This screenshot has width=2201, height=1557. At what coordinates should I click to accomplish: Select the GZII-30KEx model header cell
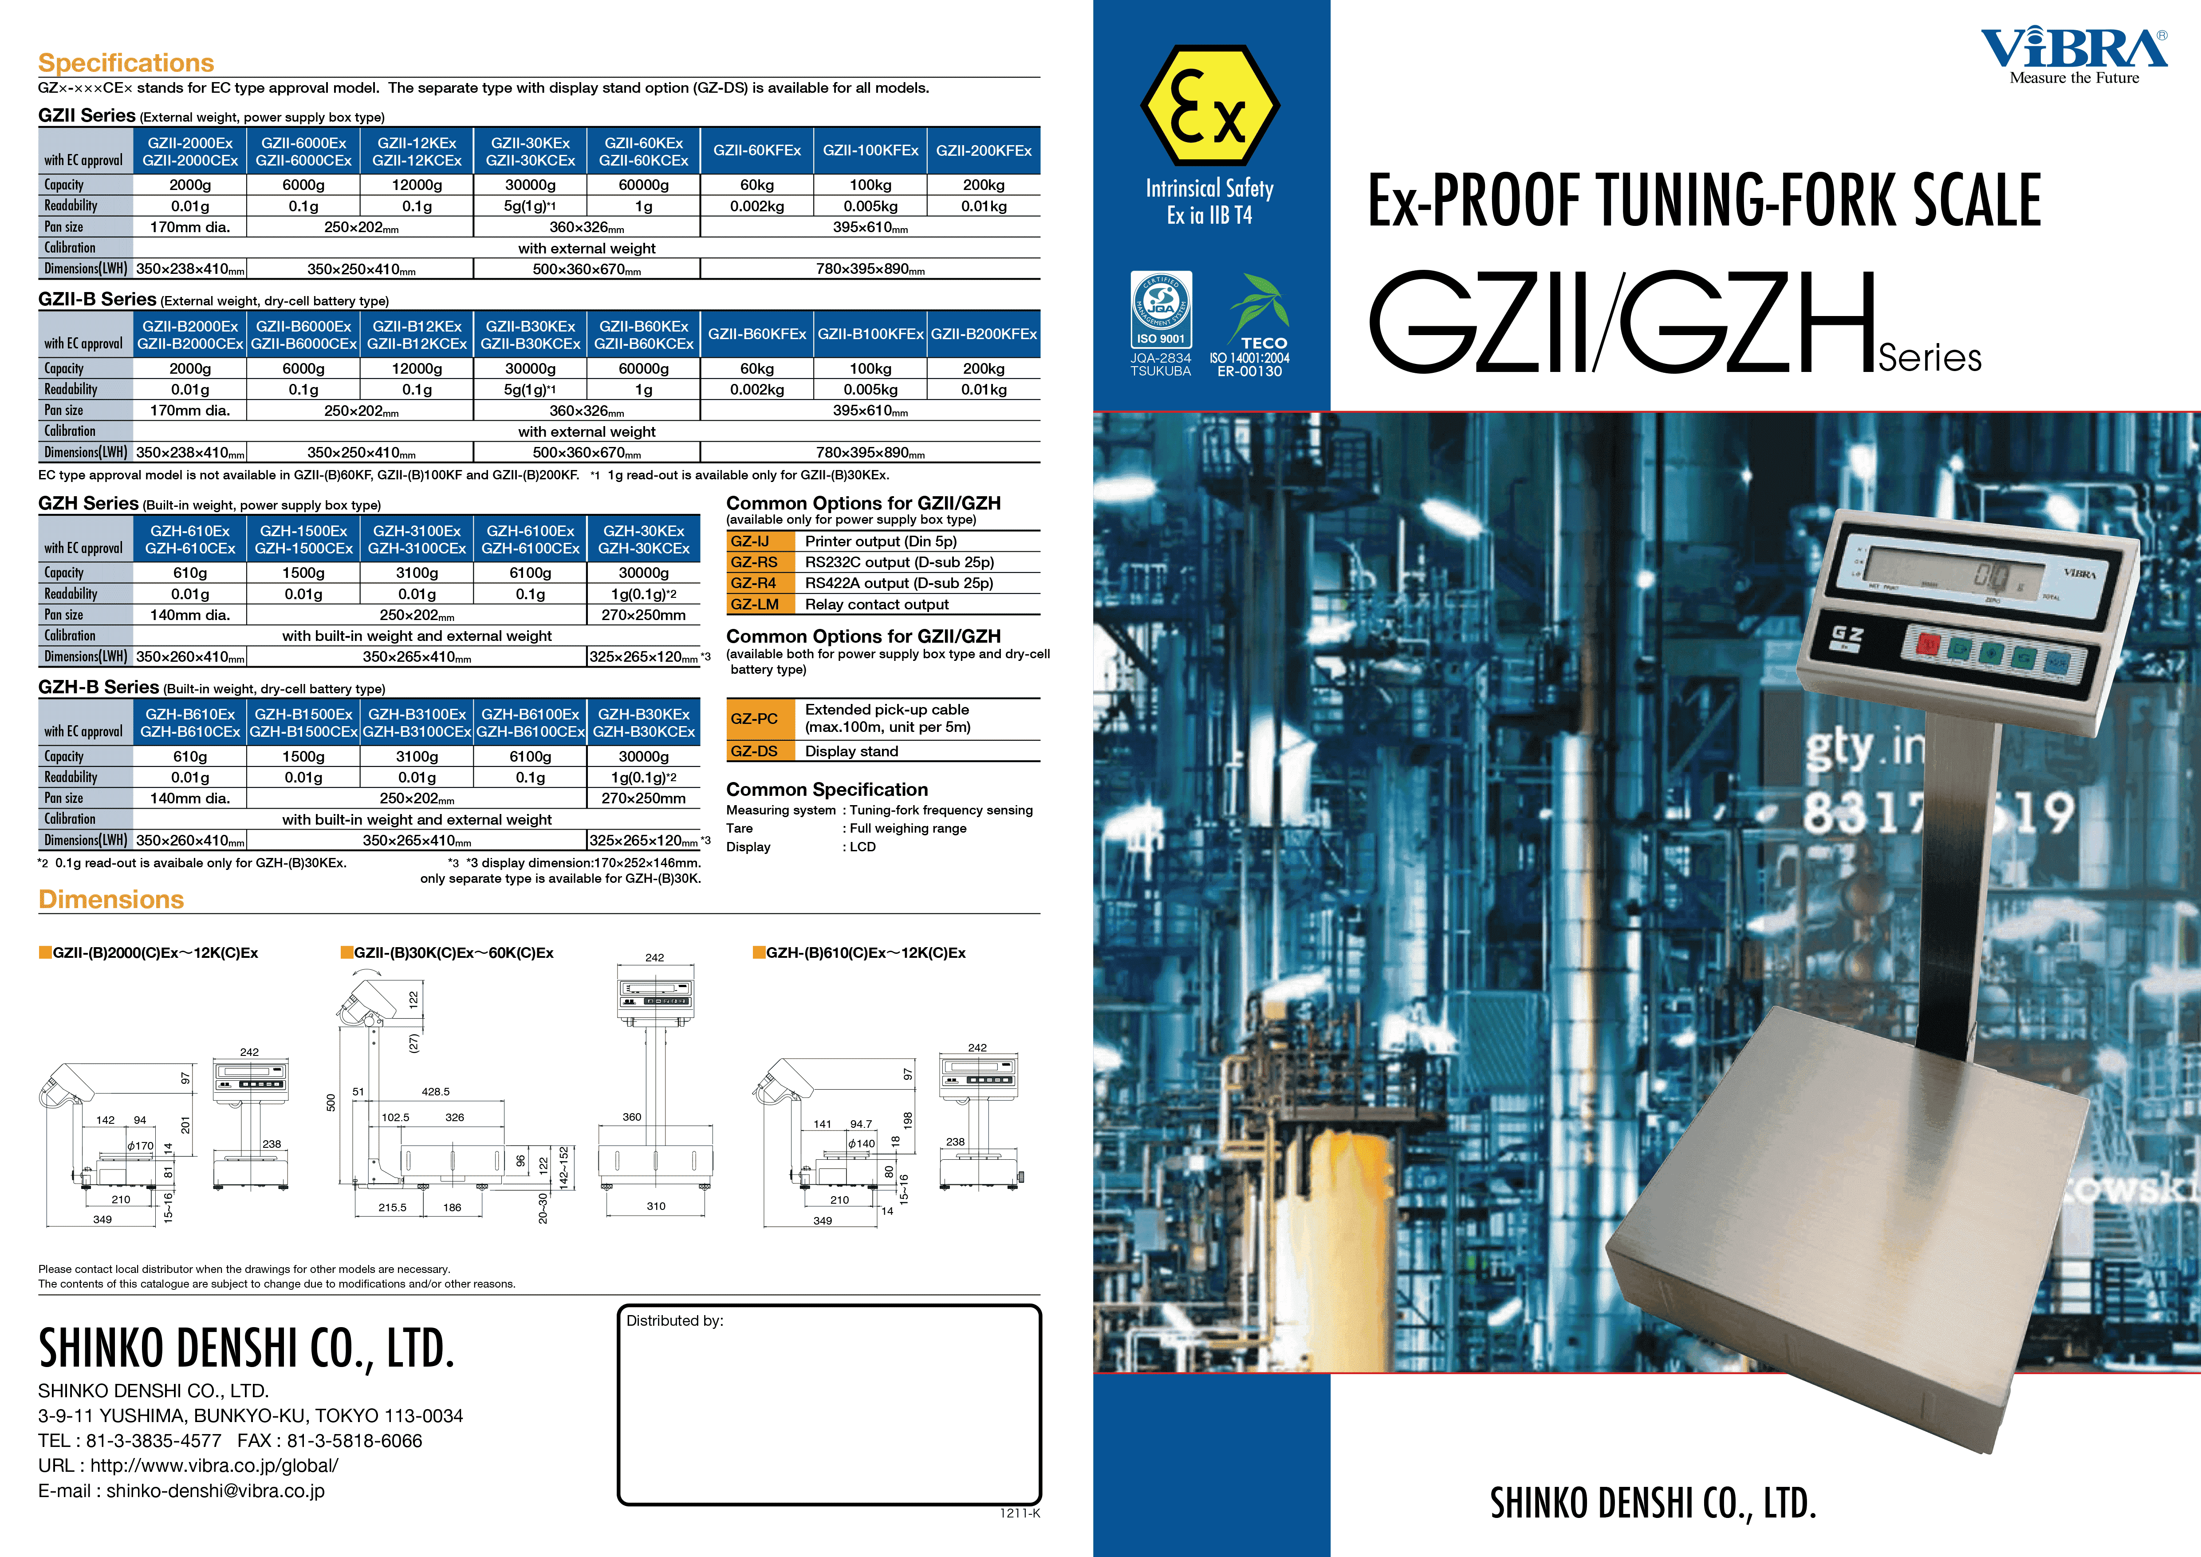coord(530,151)
